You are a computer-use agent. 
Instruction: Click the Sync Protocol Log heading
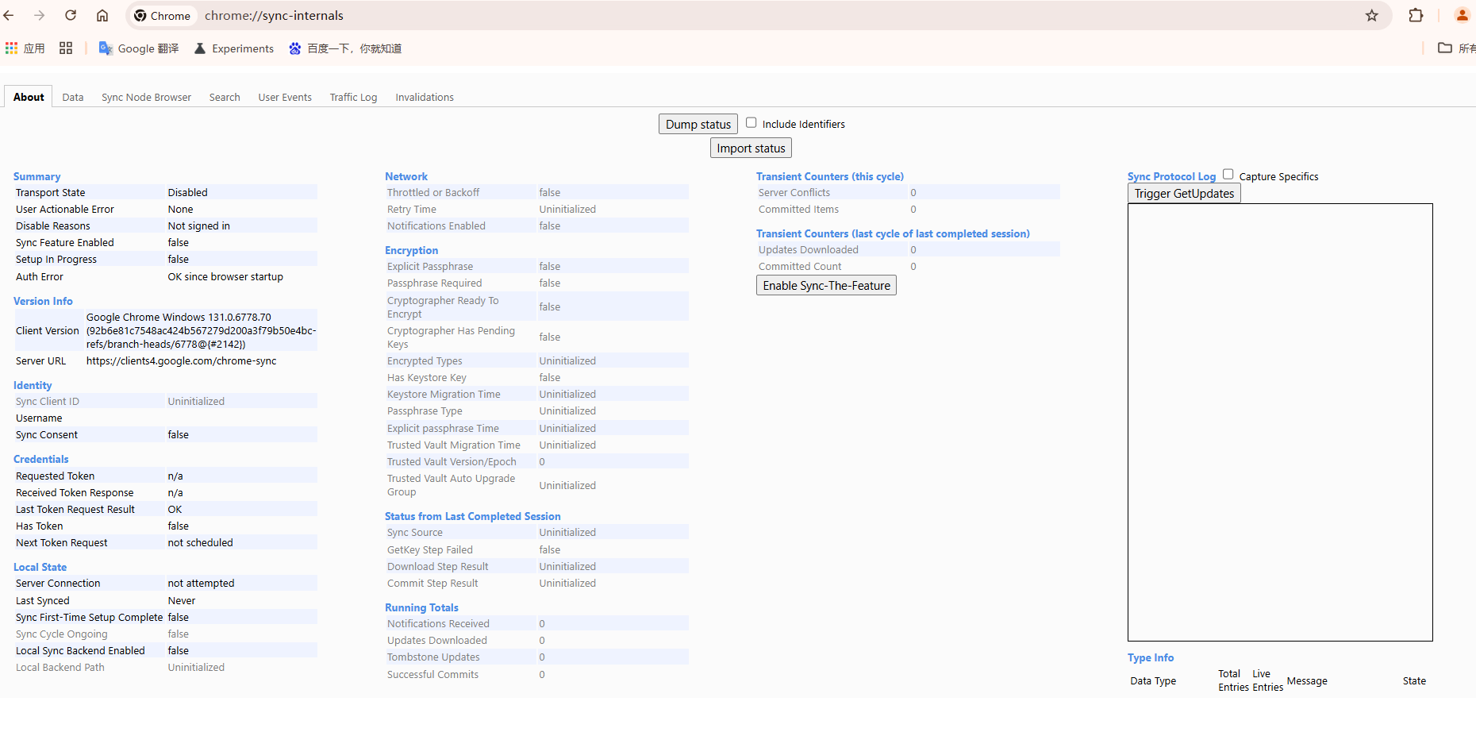(x=1171, y=176)
